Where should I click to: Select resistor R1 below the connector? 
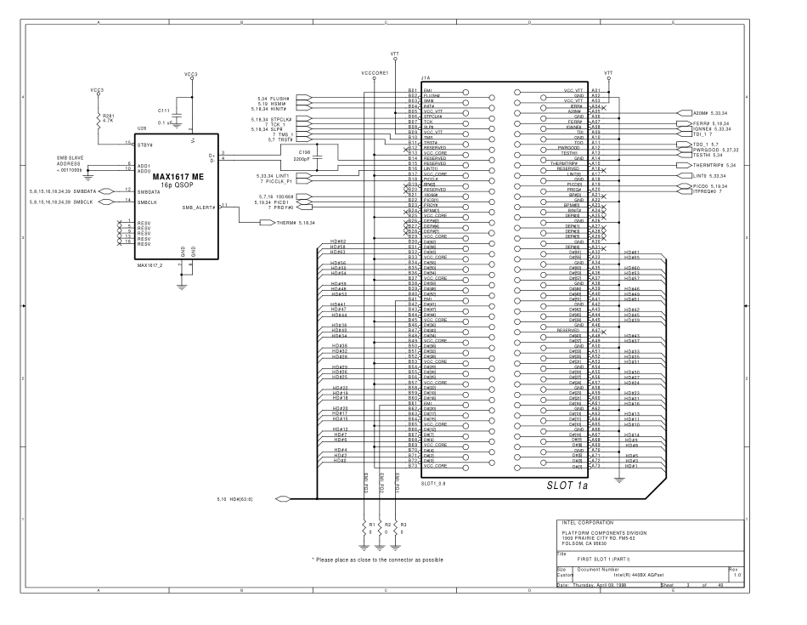pos(365,526)
